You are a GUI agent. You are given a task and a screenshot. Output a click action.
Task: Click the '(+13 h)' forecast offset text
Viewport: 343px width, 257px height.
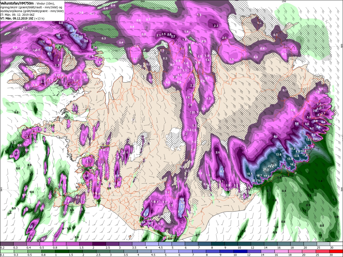click(39, 18)
